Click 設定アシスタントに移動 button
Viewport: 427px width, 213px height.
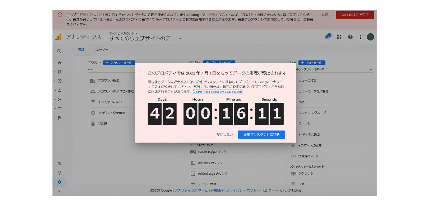click(x=261, y=135)
